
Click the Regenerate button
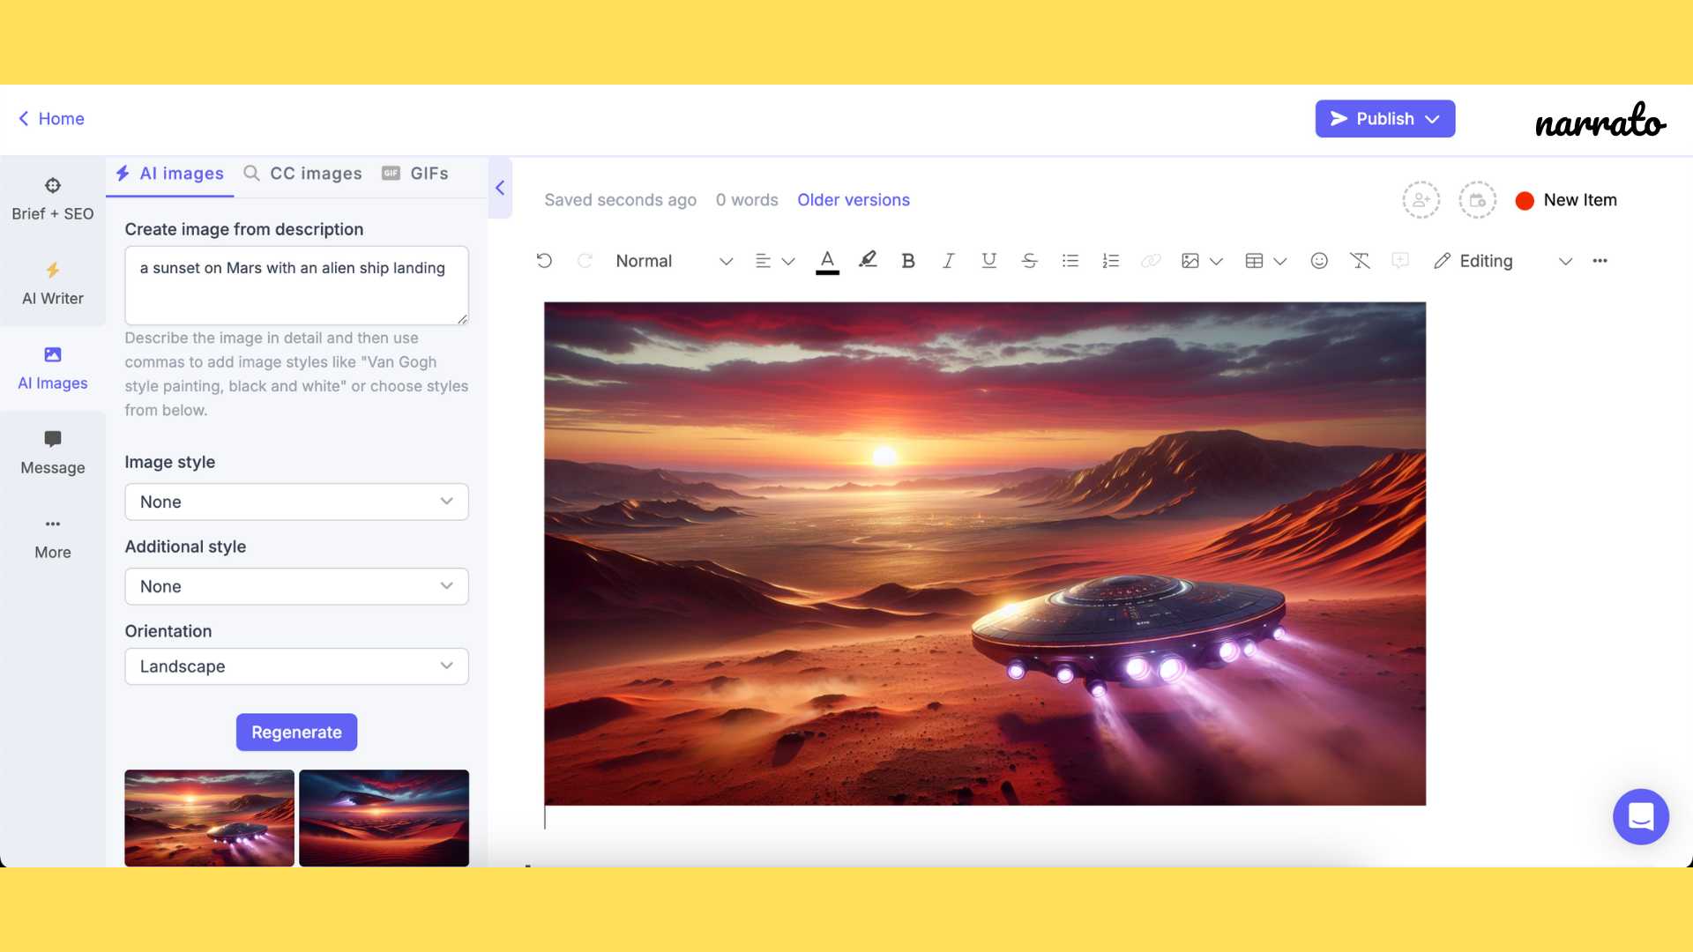[x=296, y=731]
